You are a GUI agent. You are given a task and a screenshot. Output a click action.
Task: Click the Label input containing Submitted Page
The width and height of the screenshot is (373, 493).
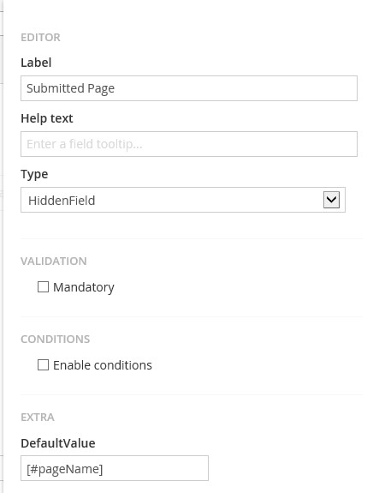(x=189, y=88)
